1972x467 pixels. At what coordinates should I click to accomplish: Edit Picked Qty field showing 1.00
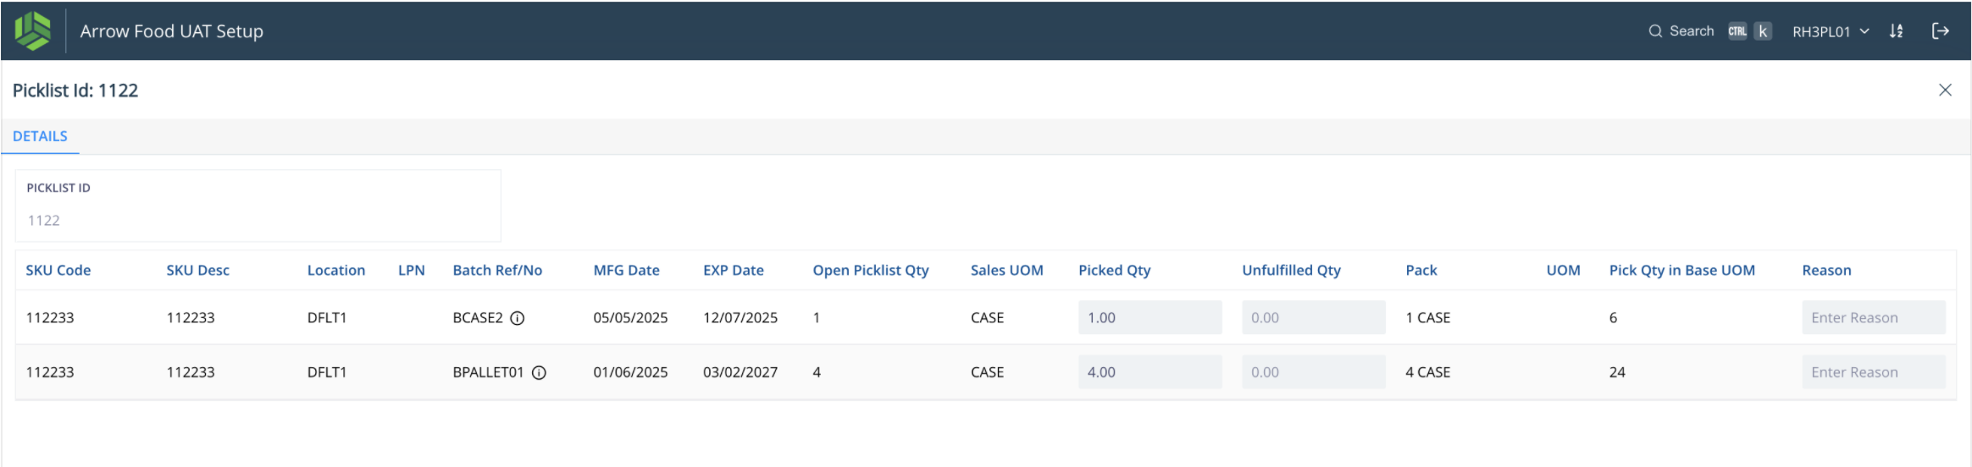1149,318
